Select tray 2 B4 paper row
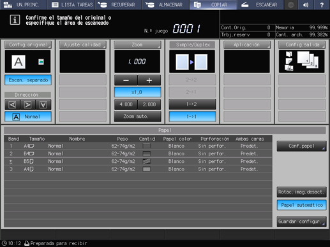 [138, 153]
